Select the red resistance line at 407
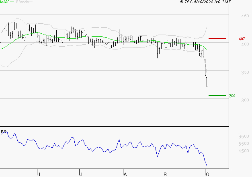This screenshot has width=252, height=177. click(x=217, y=39)
